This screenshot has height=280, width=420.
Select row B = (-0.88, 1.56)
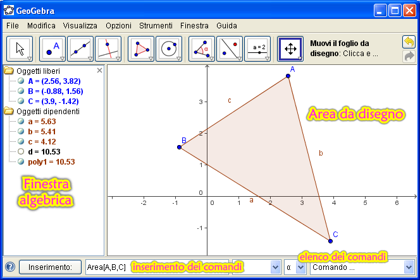[x=56, y=91]
